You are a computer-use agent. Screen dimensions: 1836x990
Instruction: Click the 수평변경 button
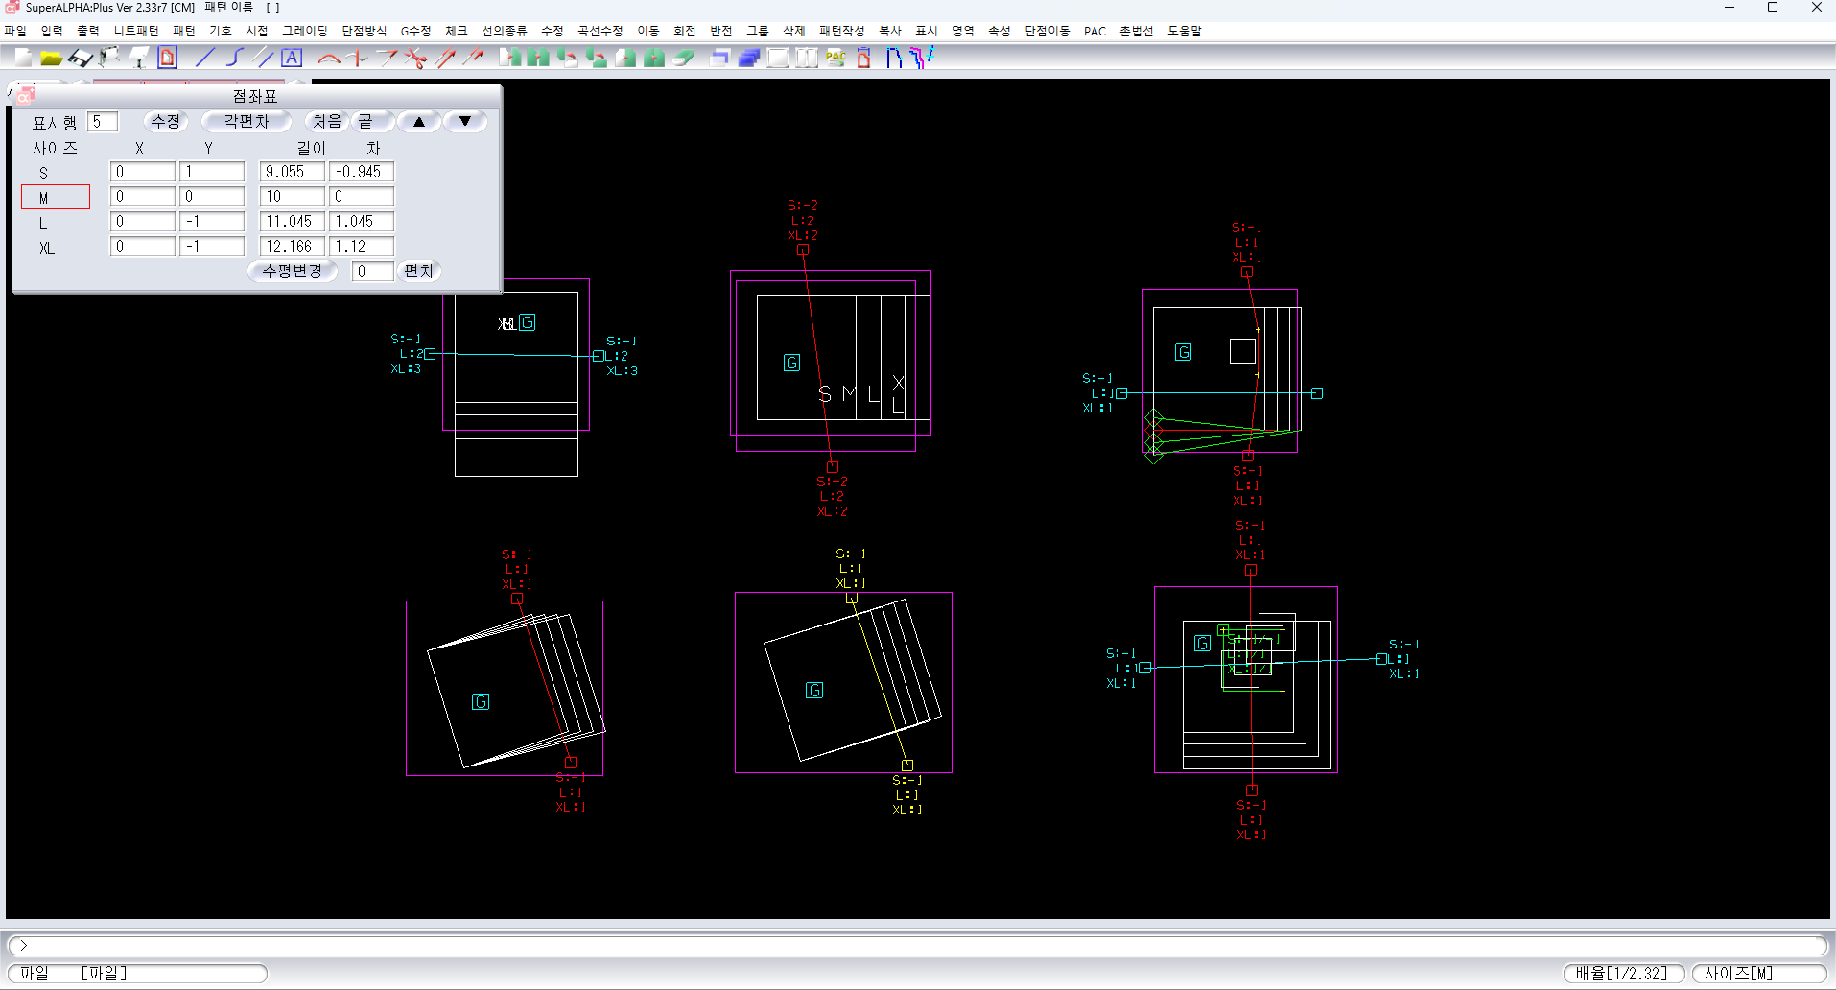tap(293, 271)
